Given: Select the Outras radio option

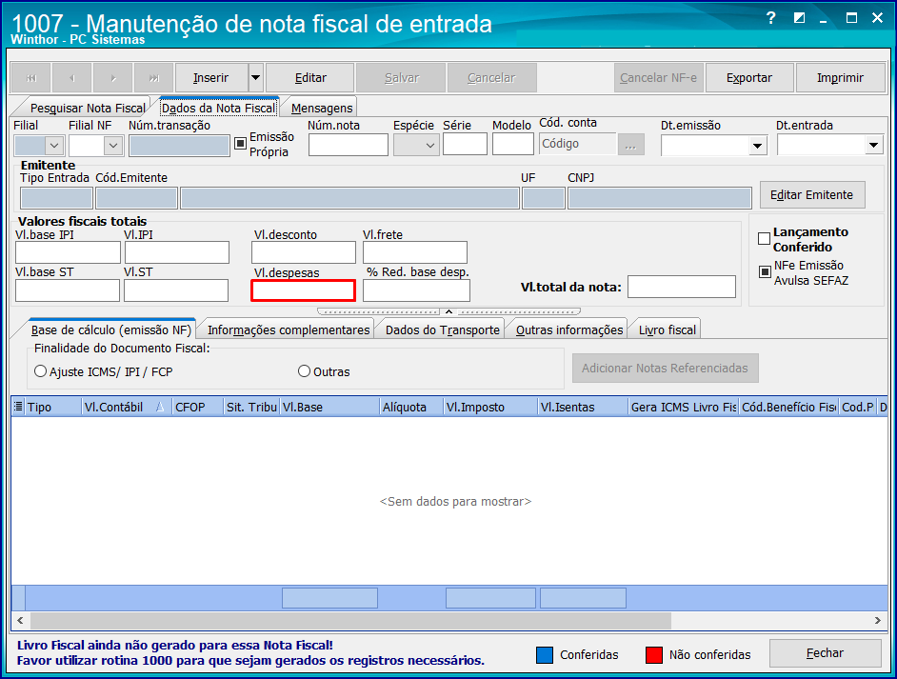Looking at the screenshot, I should coord(304,371).
